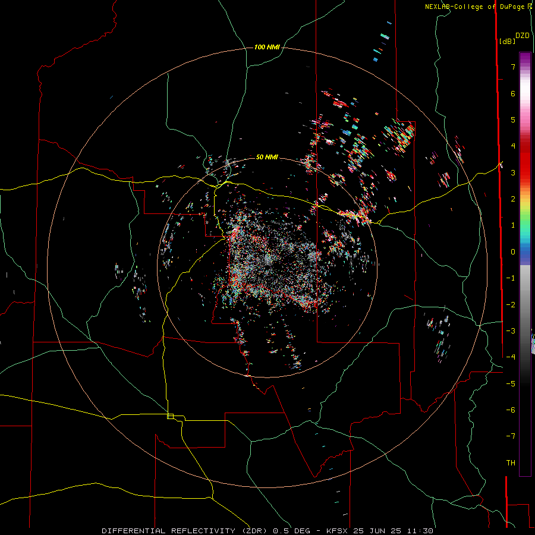Click the '6' value on color scale
535x535 pixels.
pos(513,93)
